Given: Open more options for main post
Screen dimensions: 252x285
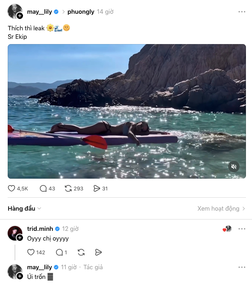Looking at the screenshot, I should (241, 12).
